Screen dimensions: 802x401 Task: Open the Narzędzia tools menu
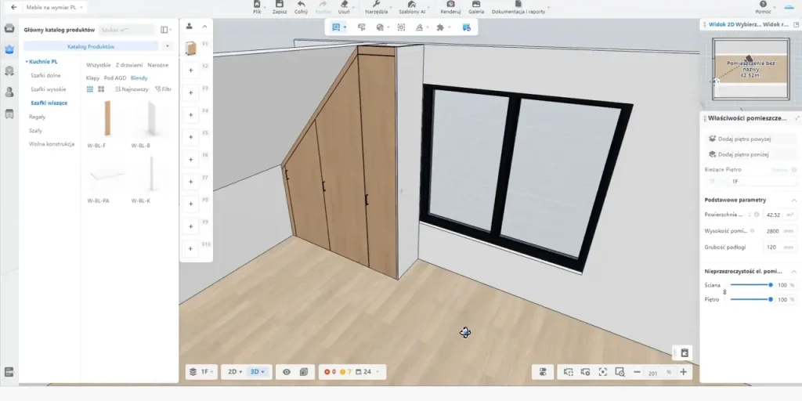point(377,7)
